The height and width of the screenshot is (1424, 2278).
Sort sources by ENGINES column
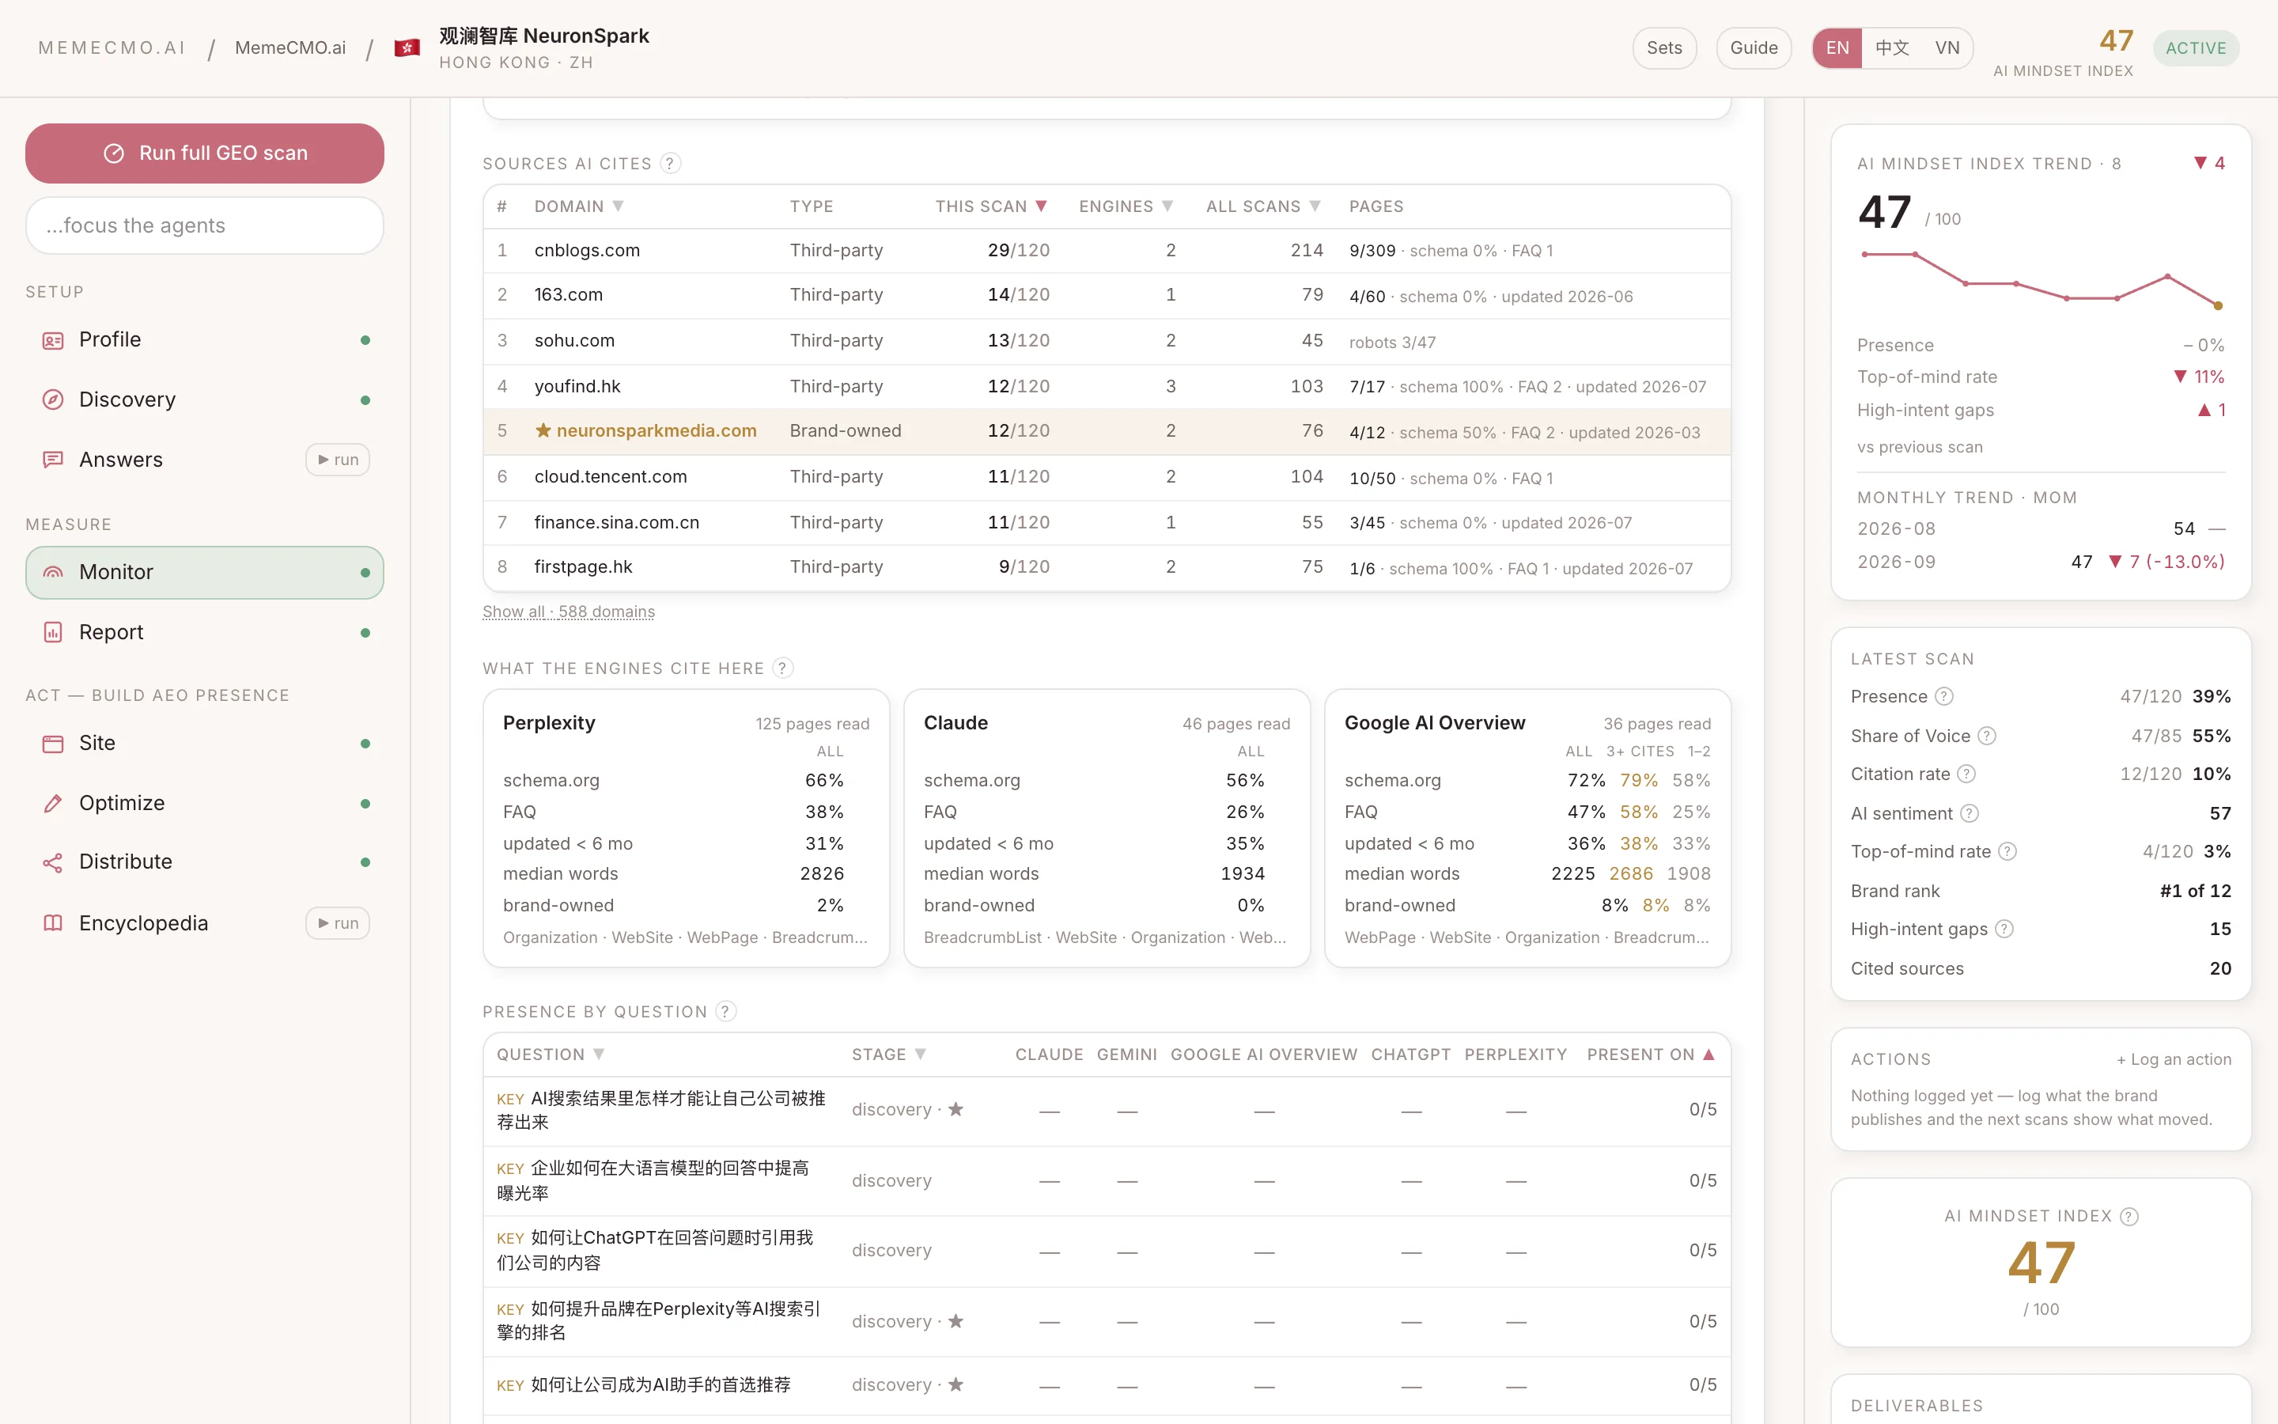coord(1126,206)
